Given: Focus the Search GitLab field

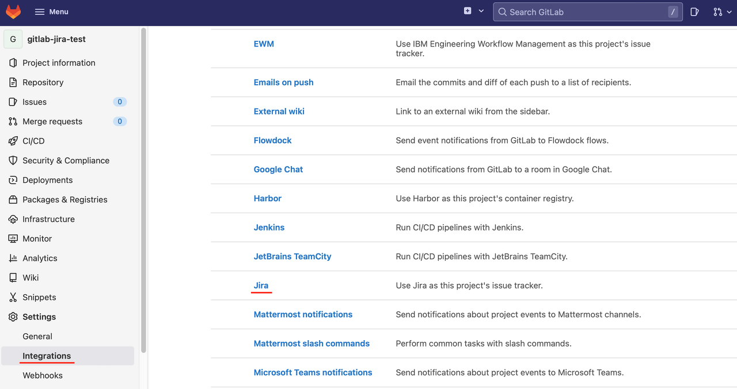Looking at the screenshot, I should tap(588, 11).
